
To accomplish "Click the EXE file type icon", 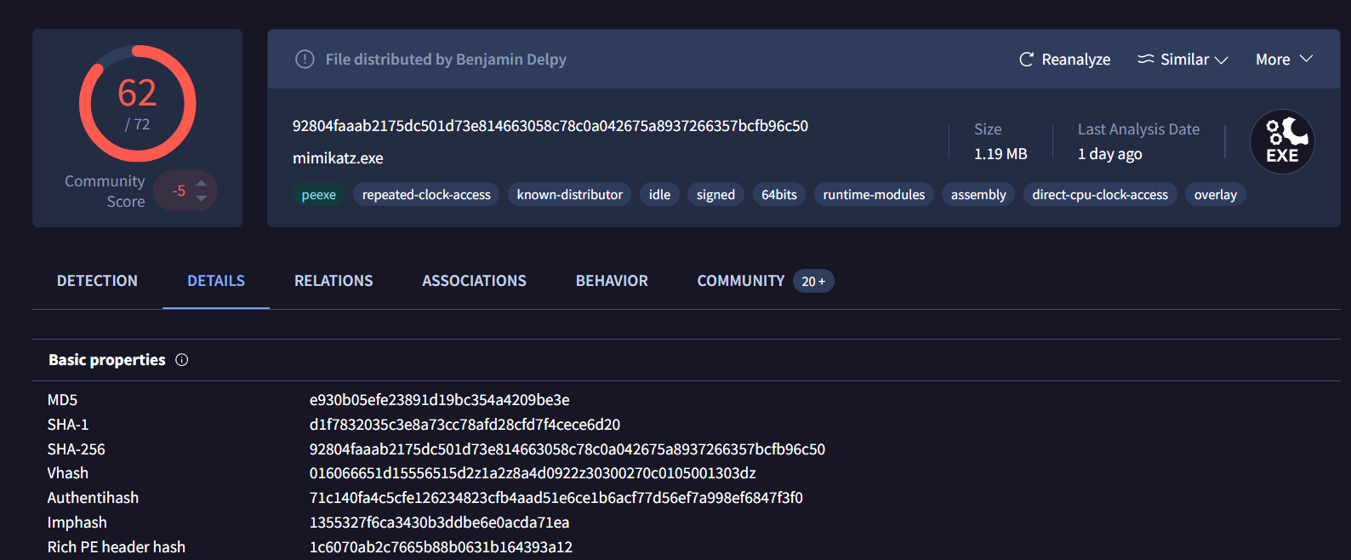I will pos(1281,142).
